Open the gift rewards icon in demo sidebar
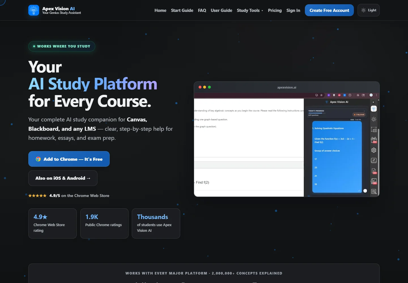The image size is (408, 283). tap(374, 140)
